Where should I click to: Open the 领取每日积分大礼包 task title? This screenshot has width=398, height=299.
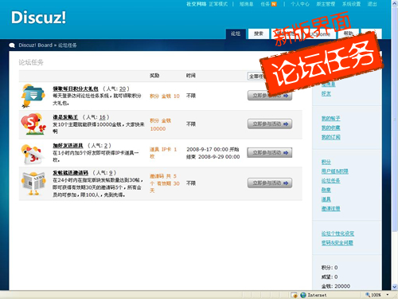[x=76, y=89]
